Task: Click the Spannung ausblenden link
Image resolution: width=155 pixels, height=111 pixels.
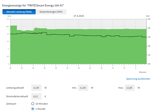Action: 138,79
